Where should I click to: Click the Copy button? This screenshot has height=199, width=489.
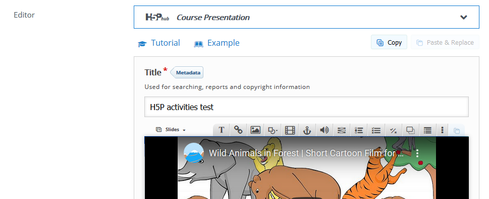click(x=389, y=42)
